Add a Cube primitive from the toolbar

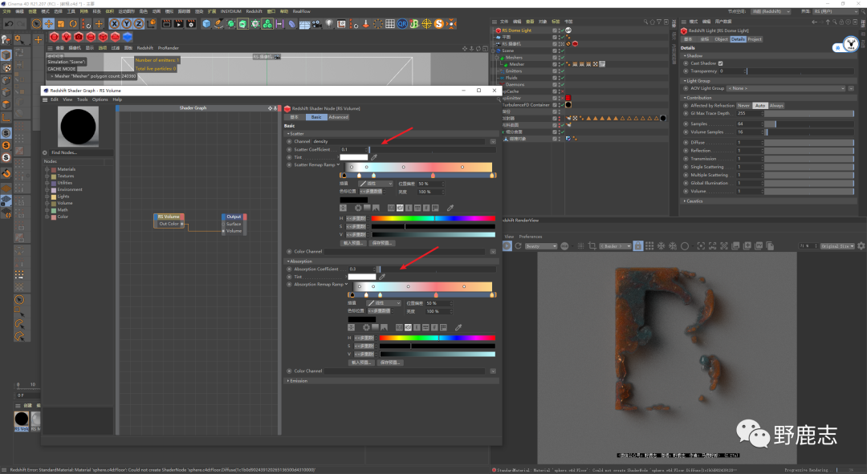(206, 24)
